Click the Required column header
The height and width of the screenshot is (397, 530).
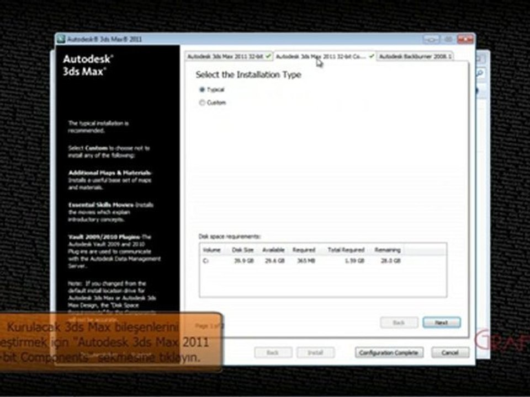304,250
